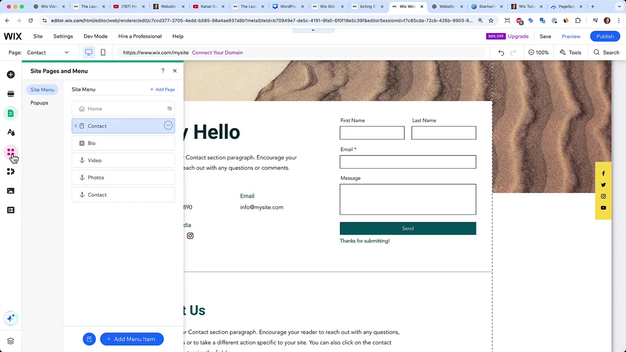Open the Add Elements plus icon
The width and height of the screenshot is (626, 352).
[11, 74]
